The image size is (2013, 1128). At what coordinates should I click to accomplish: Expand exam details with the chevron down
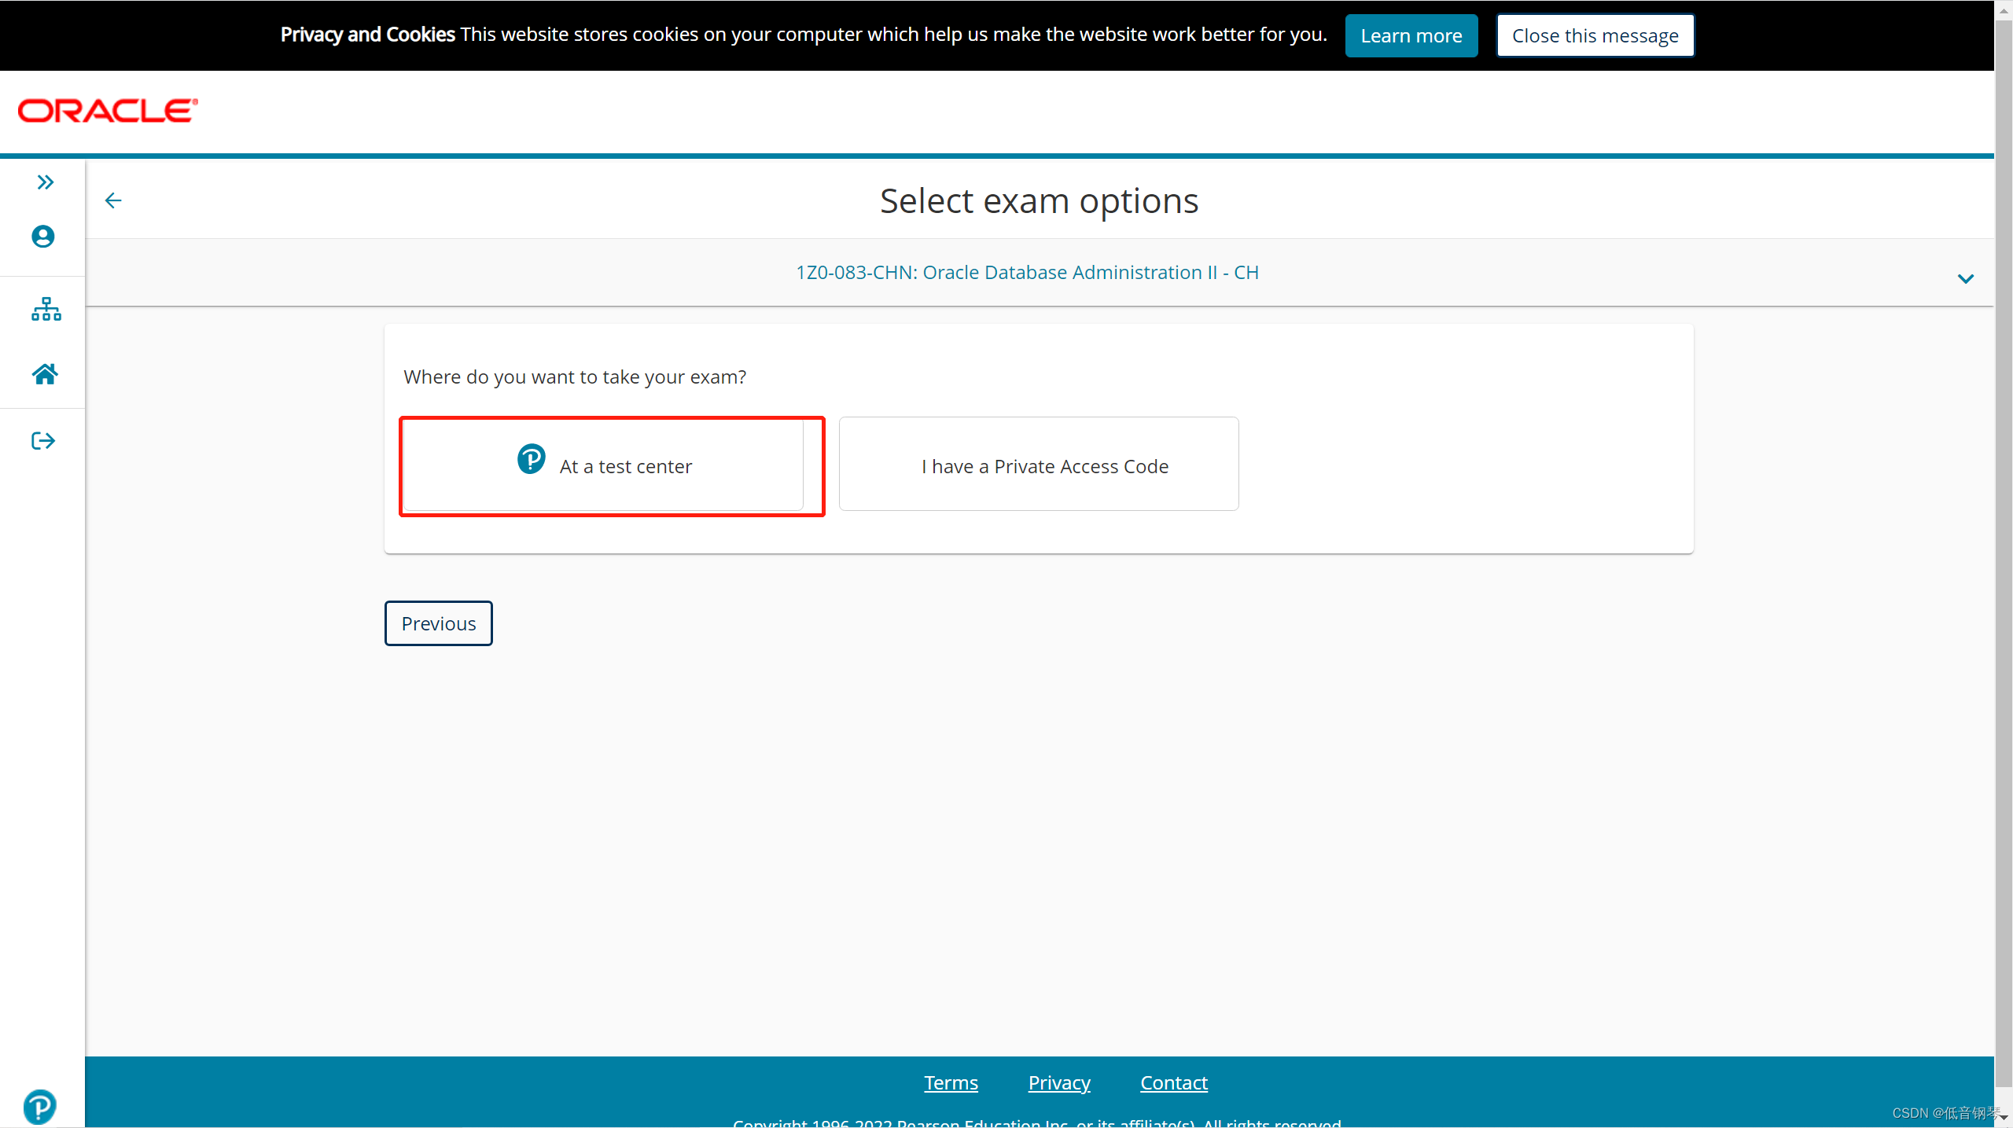click(1965, 279)
